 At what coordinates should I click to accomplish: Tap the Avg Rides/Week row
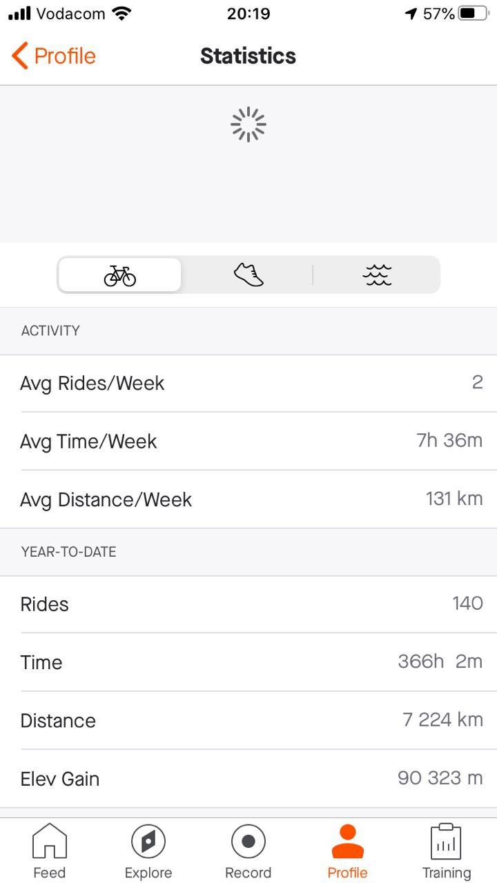tap(248, 384)
